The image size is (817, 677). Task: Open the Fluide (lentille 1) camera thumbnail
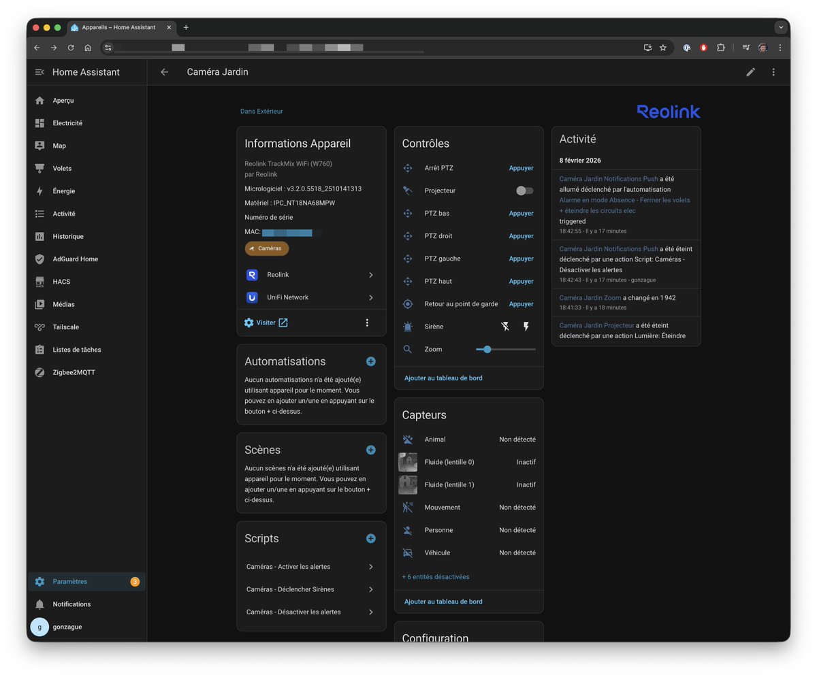[408, 485]
